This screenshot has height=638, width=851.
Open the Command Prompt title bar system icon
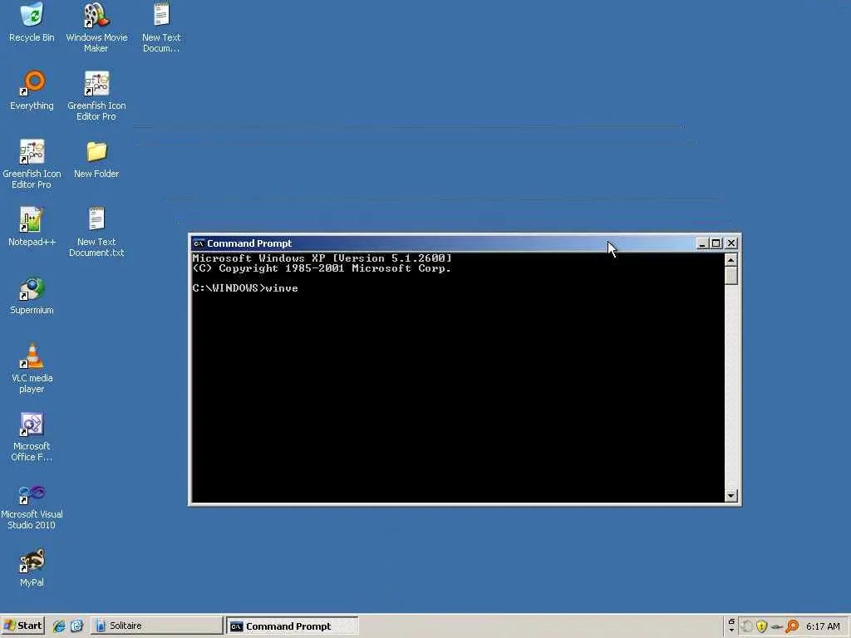pyautogui.click(x=199, y=243)
